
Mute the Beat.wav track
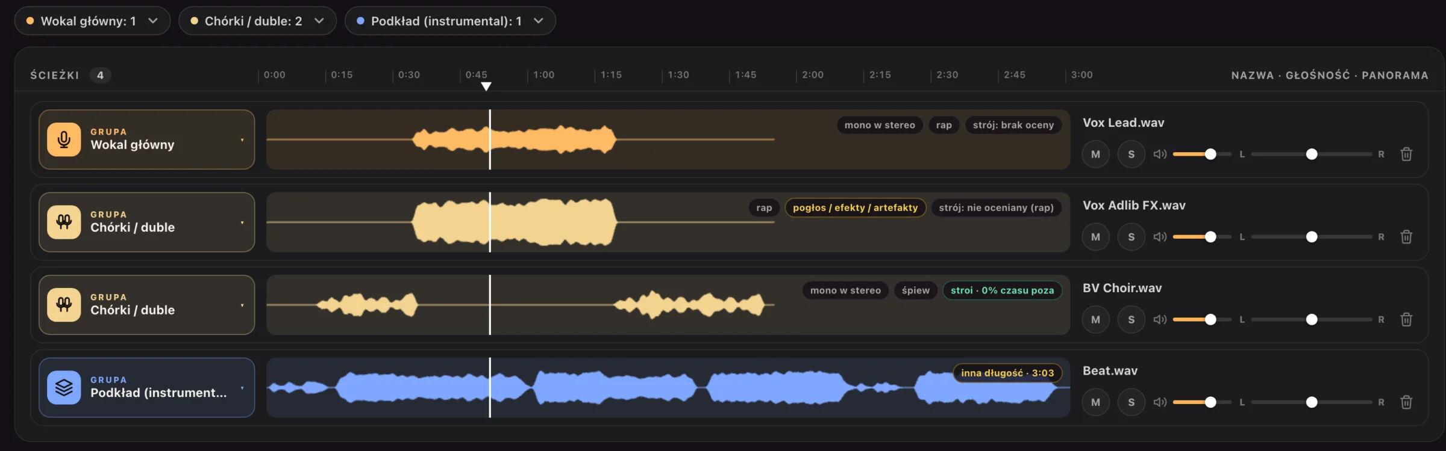[x=1095, y=402]
